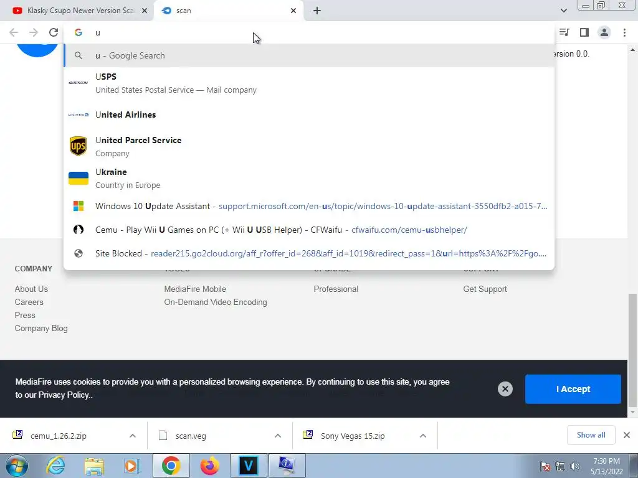Open On-Demand Video Encoding link
The height and width of the screenshot is (478, 638).
pos(216,302)
